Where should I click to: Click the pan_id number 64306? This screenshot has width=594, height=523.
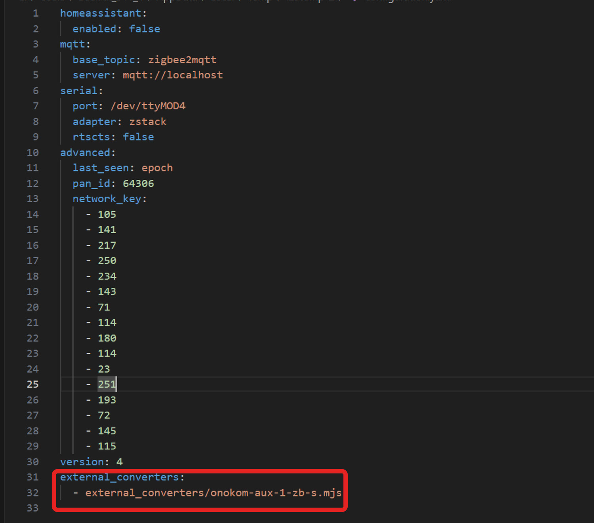(138, 183)
